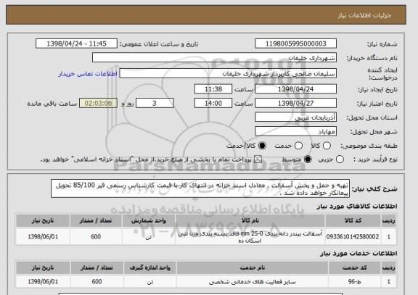The image size is (418, 295).
Task: Select the کالا radio button
Action: point(327,146)
